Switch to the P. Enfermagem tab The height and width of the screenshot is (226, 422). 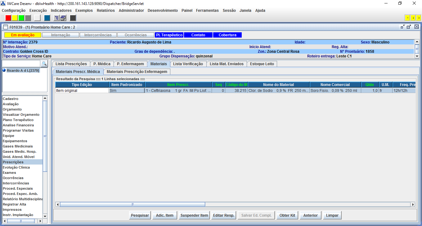click(130, 64)
